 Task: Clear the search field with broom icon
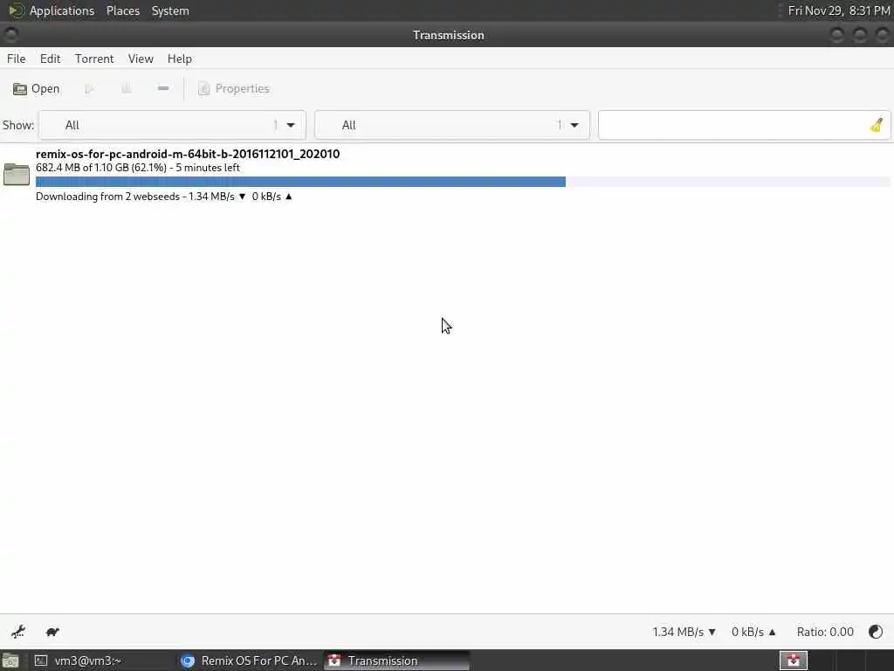tap(877, 125)
